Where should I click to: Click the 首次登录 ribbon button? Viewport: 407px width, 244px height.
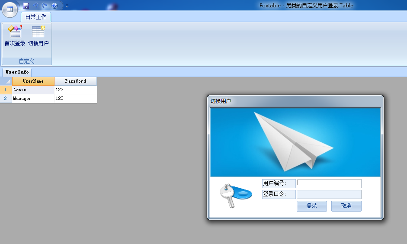[15, 36]
